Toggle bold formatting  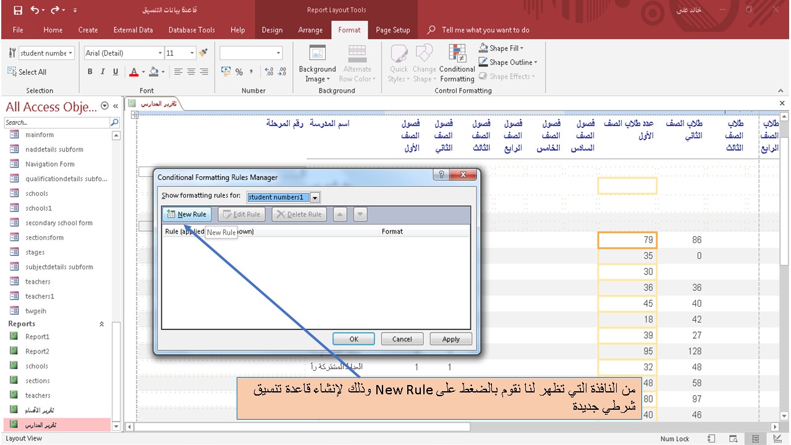pos(90,72)
